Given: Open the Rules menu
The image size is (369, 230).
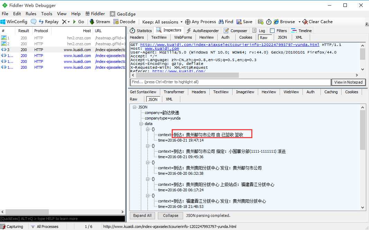Looking at the screenshot, I should [31, 13].
